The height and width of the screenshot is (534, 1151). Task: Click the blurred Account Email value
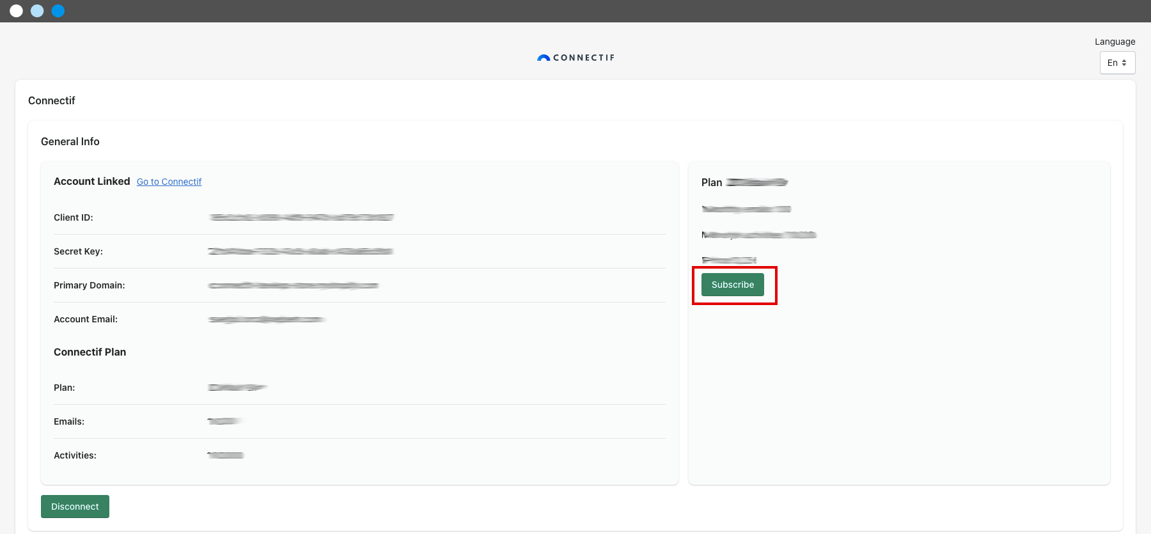click(x=267, y=319)
